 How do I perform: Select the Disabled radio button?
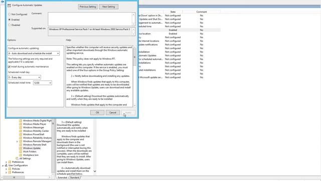point(9,25)
